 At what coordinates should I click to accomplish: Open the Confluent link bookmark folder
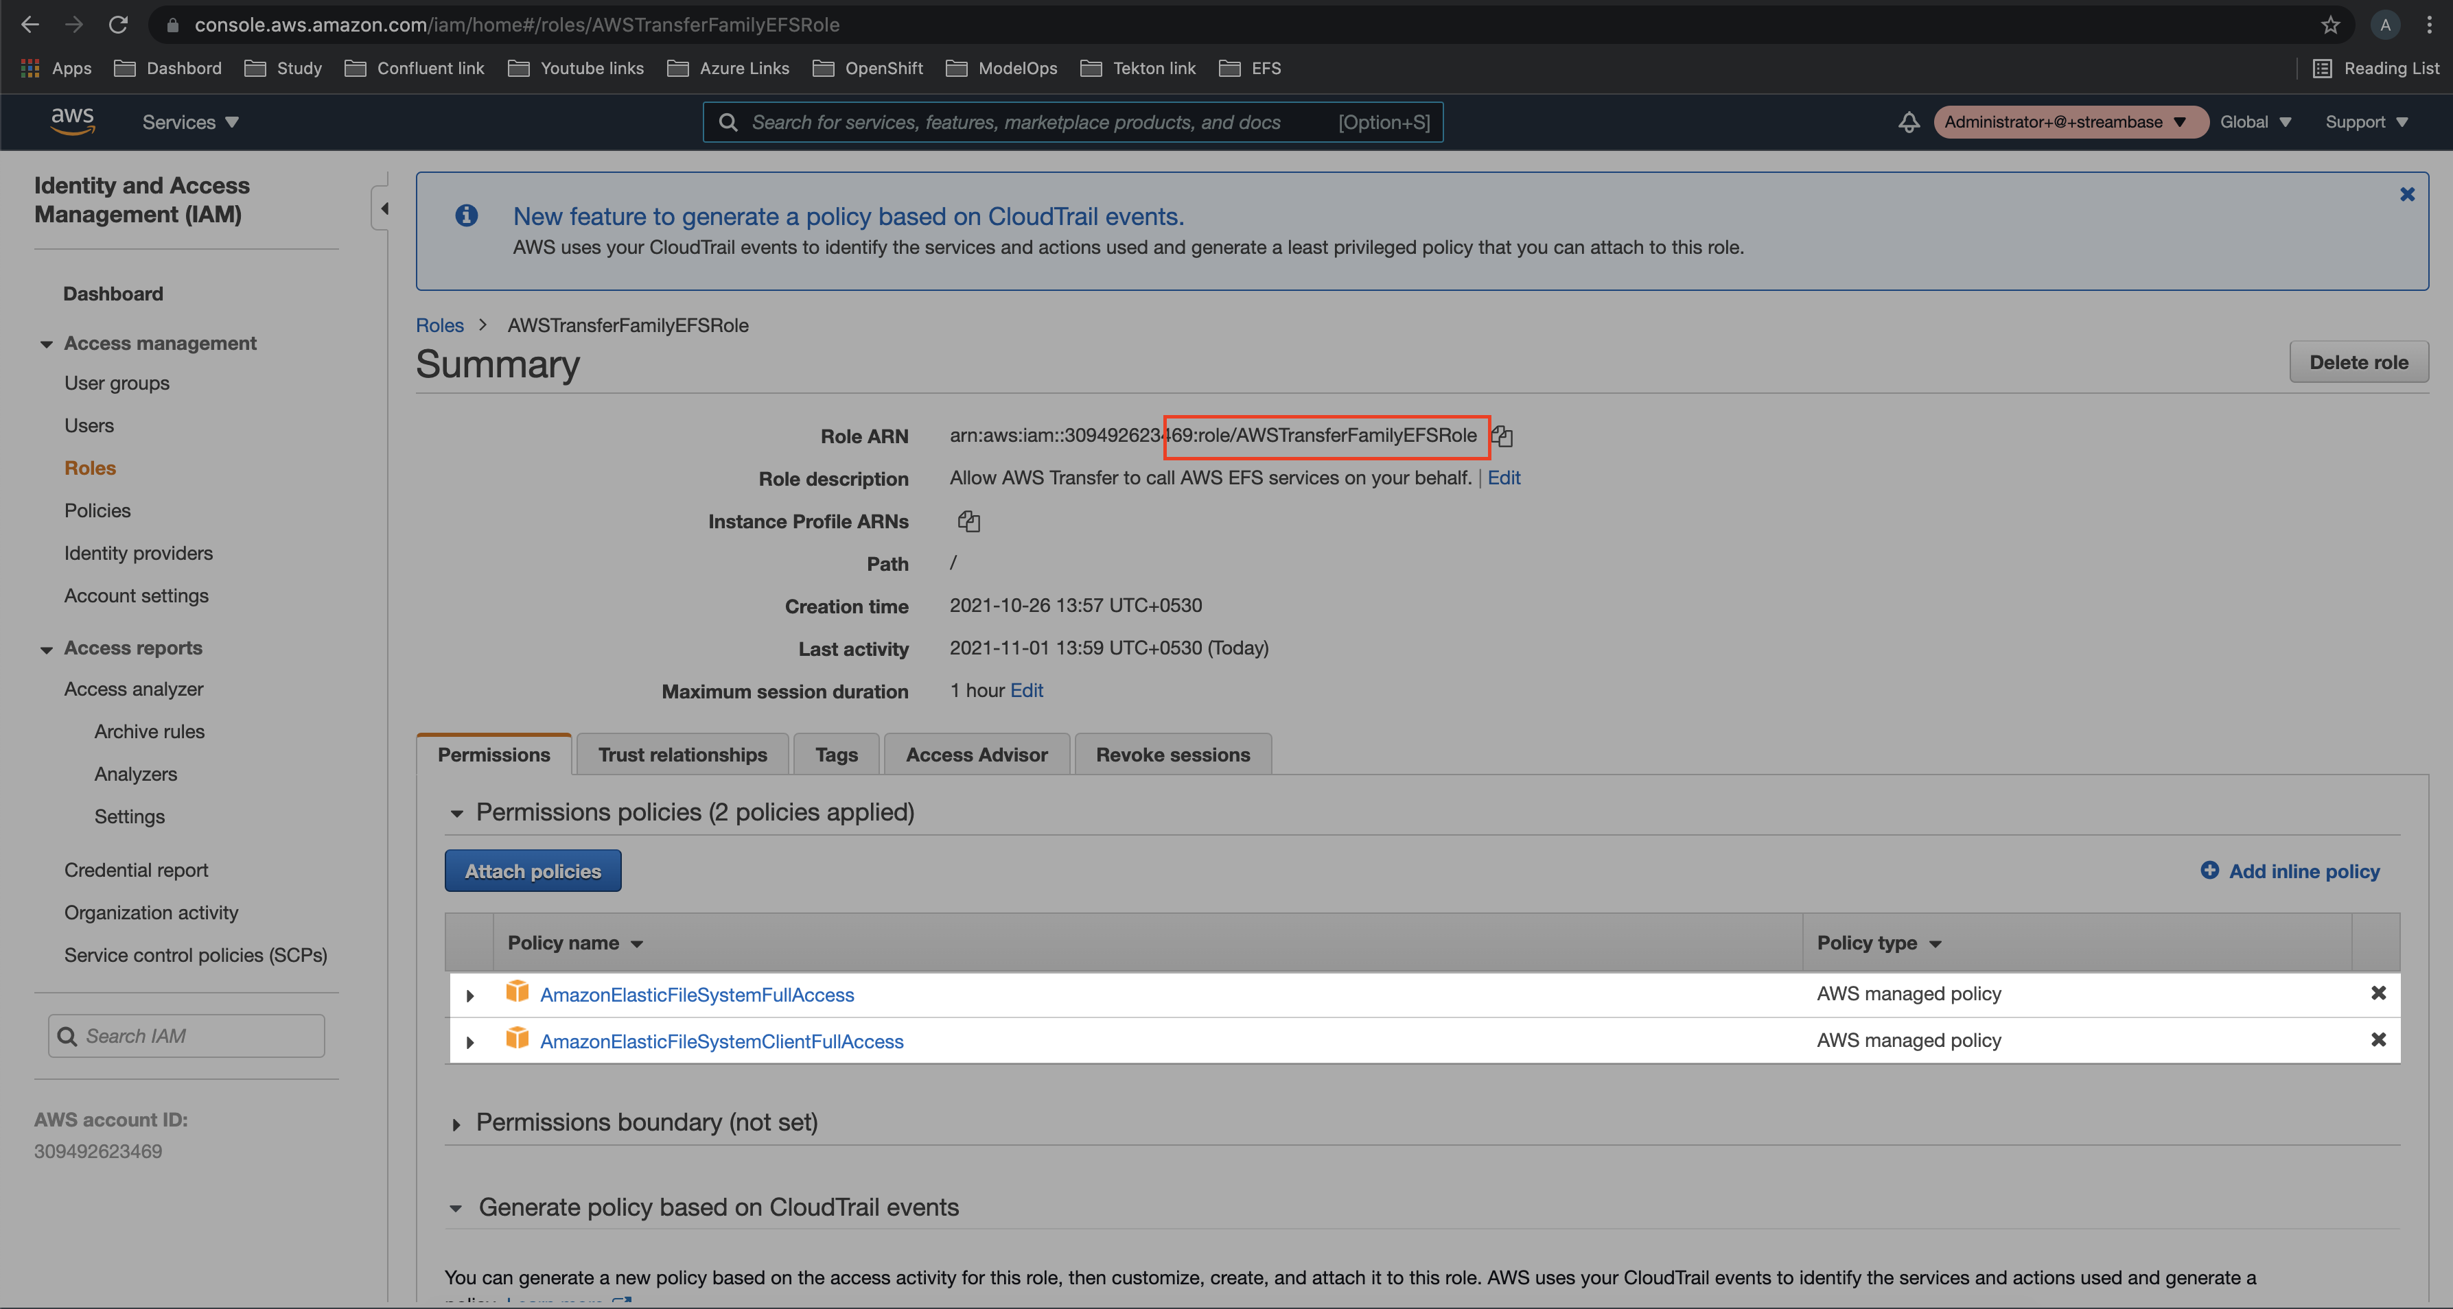[x=415, y=69]
